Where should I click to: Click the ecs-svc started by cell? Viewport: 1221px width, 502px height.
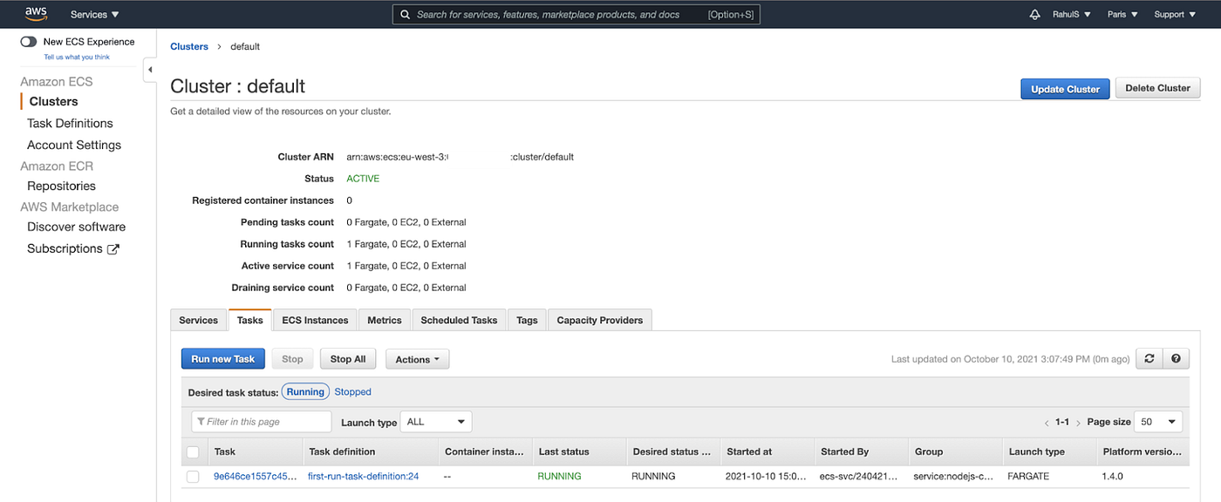pyautogui.click(x=860, y=477)
